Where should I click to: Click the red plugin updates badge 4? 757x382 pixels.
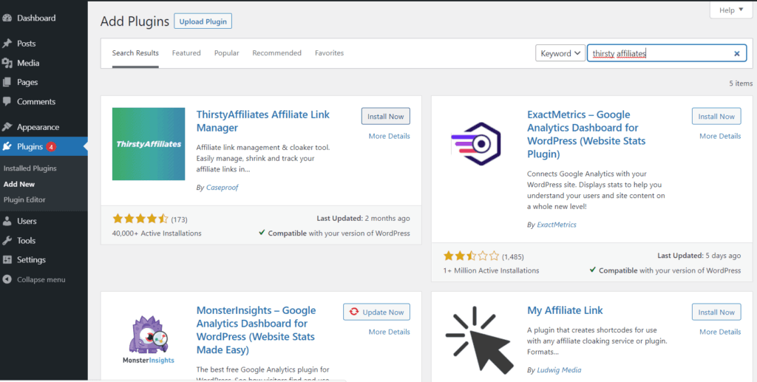[51, 146]
